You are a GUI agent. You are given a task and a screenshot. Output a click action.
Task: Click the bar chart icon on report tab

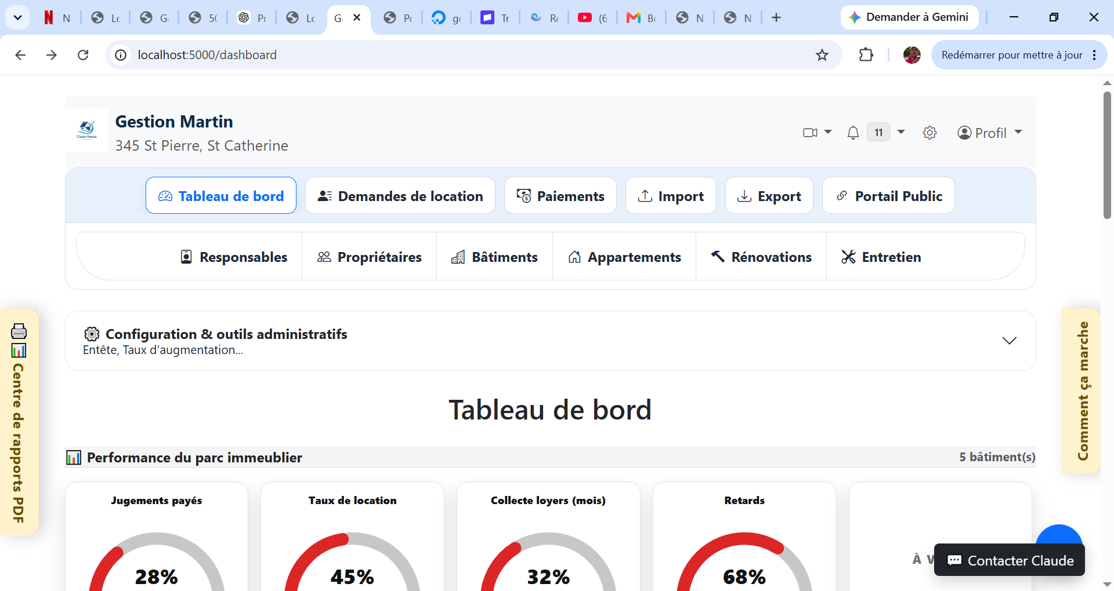pos(19,351)
